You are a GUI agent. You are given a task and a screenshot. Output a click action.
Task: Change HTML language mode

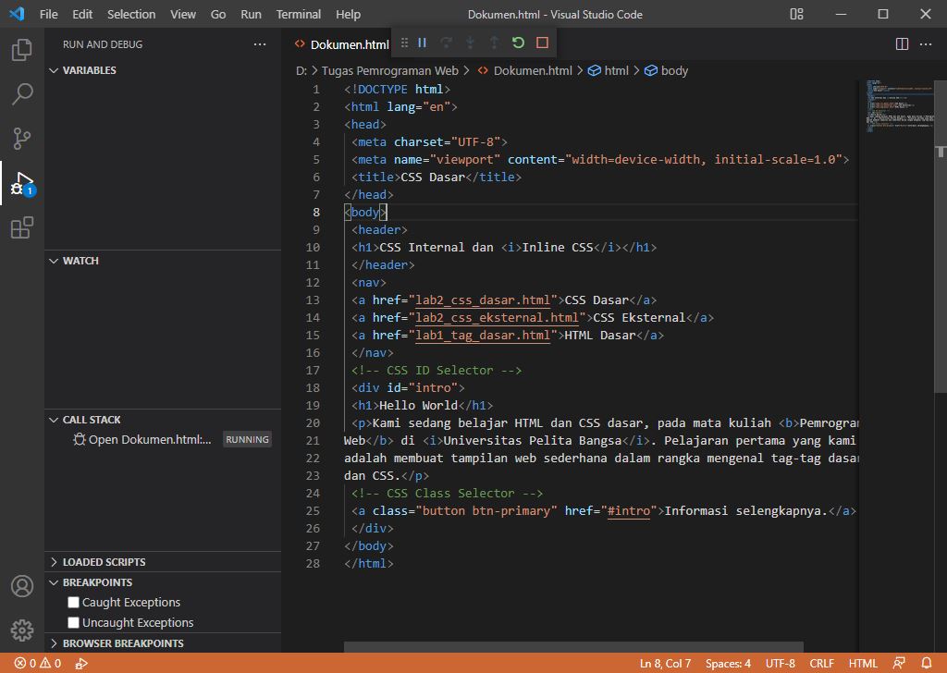tap(863, 664)
